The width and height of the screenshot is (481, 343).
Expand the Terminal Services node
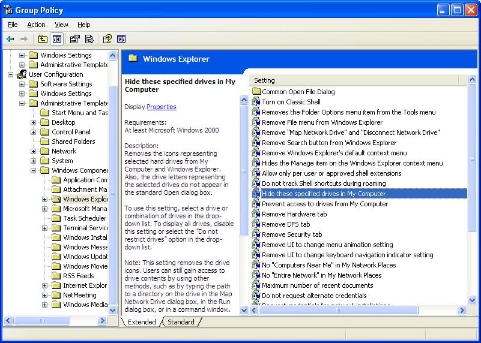coord(44,228)
